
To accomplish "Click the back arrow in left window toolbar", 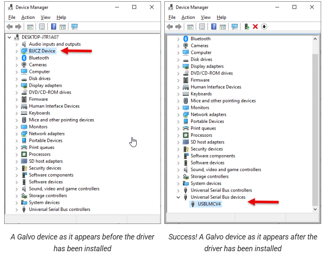I will [x=10, y=26].
